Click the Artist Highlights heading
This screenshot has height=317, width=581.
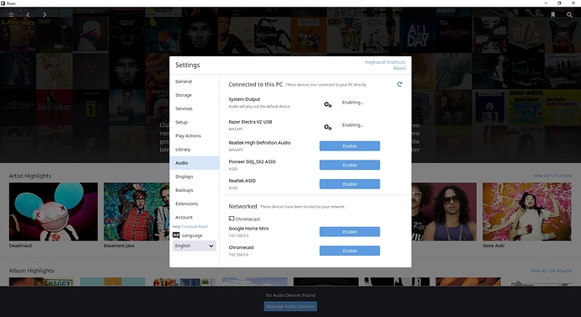[x=30, y=176]
